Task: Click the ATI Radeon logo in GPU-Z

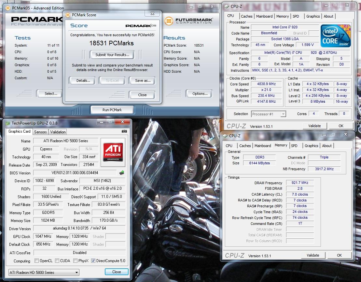Action: pyautogui.click(x=113, y=152)
